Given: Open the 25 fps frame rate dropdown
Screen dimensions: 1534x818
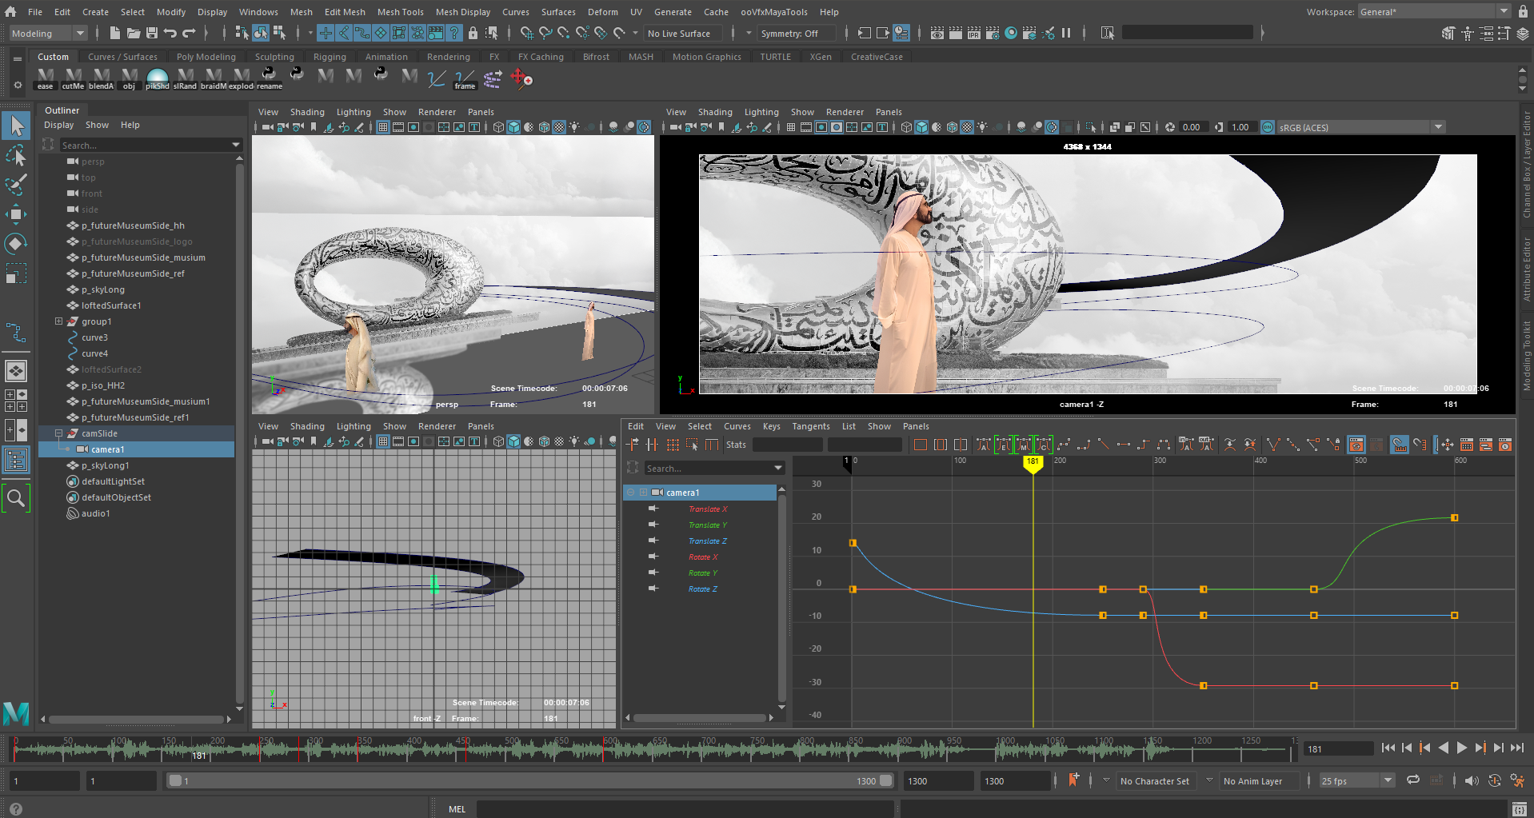Looking at the screenshot, I should point(1356,781).
